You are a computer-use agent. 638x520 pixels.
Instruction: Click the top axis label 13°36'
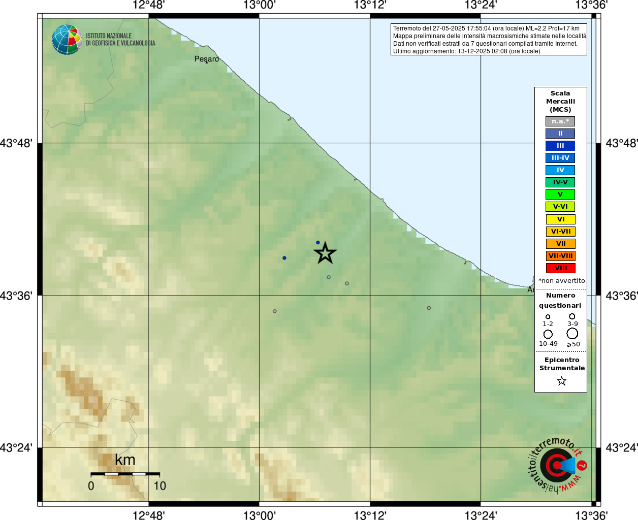(591, 5)
